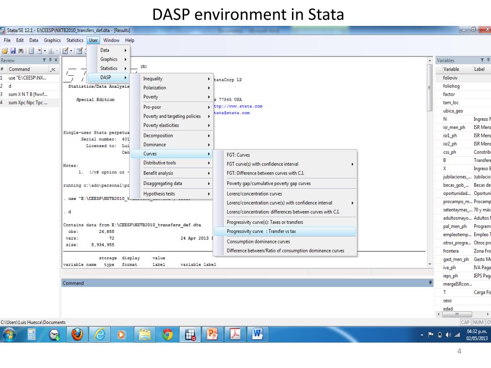Click the Do-file Editor toolbar icon
This screenshot has width=491, height=368.
coord(65,51)
